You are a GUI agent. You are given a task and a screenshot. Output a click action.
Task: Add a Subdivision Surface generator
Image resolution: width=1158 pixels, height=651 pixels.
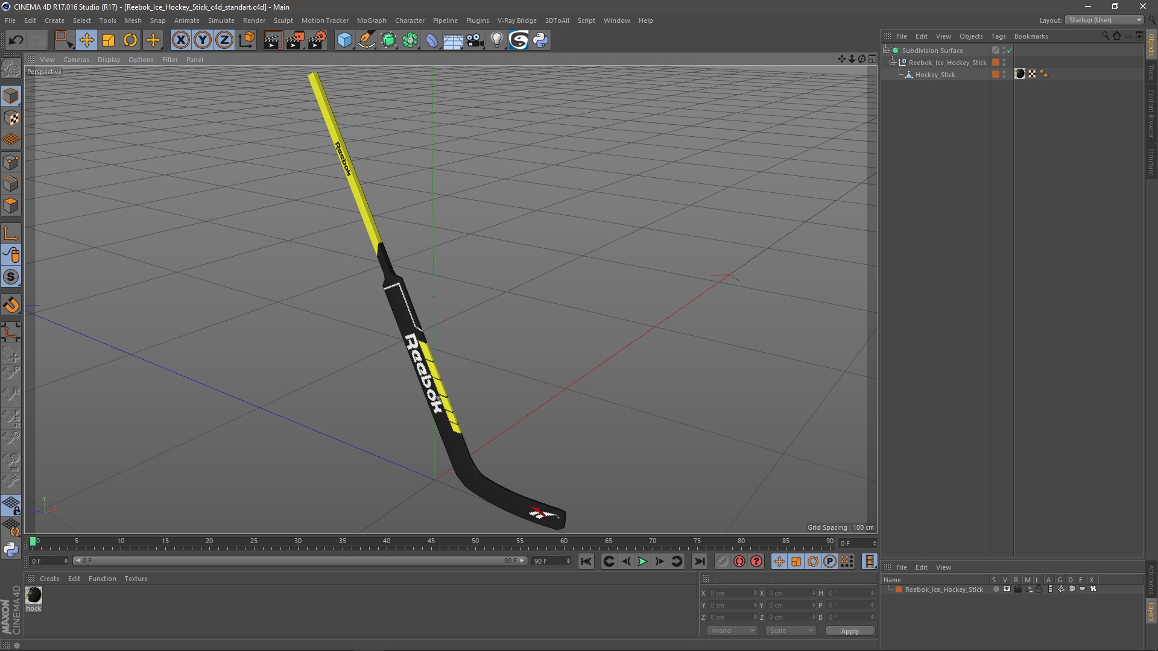point(388,40)
